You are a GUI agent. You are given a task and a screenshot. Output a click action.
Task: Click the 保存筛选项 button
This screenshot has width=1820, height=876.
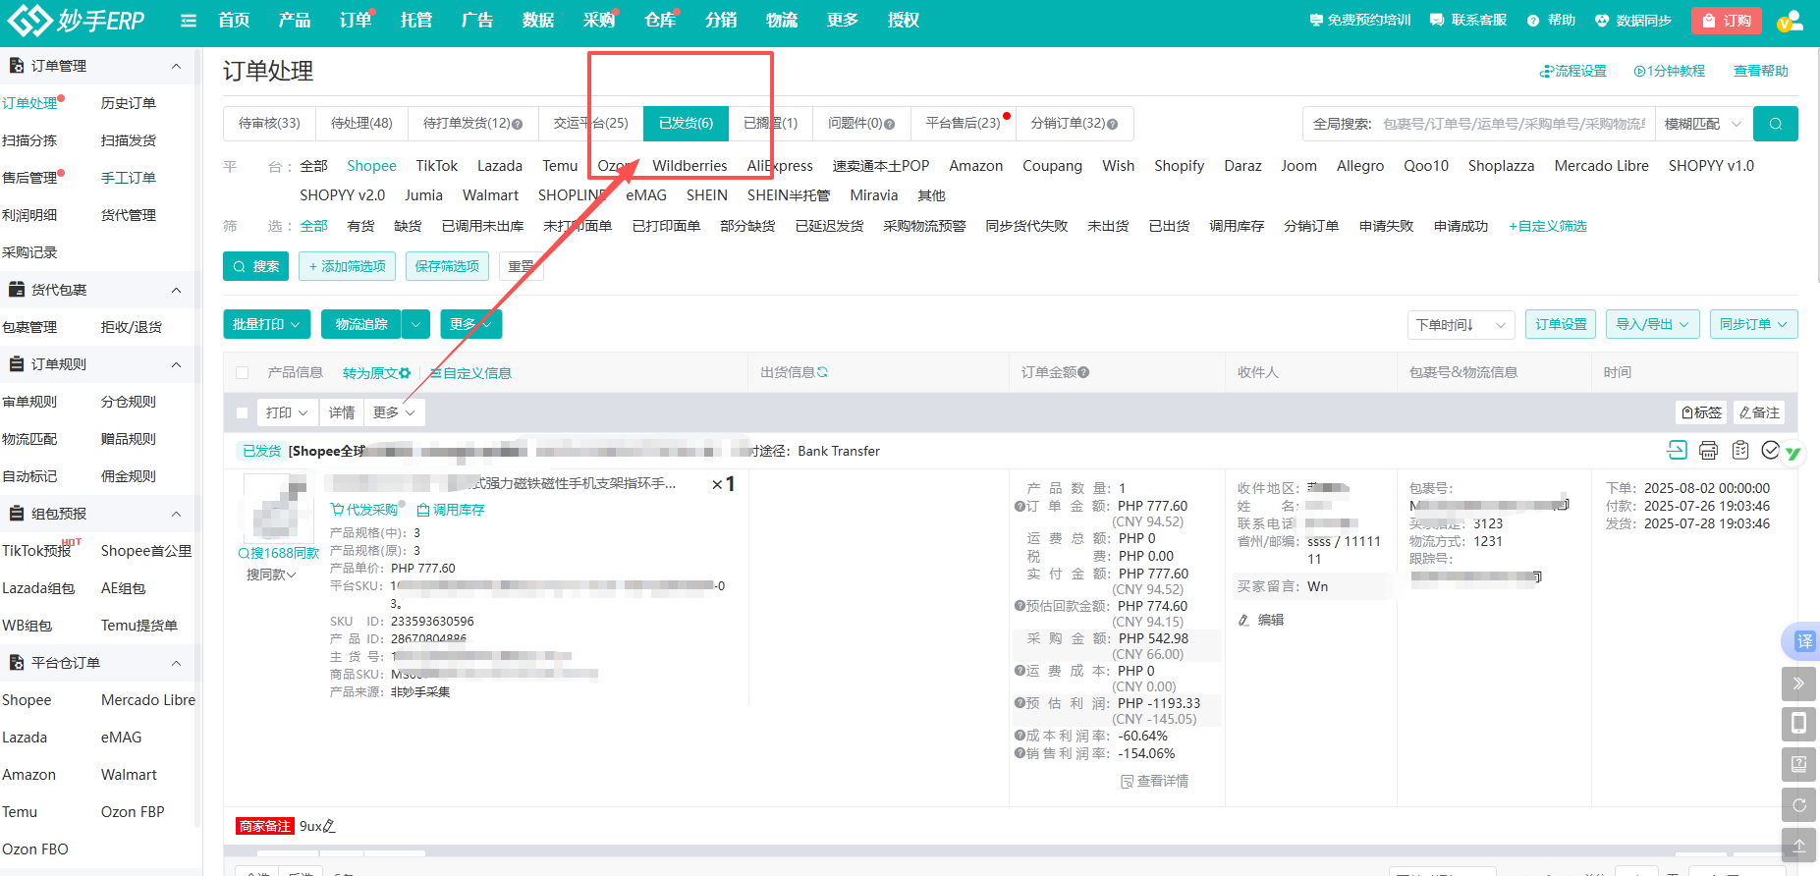pyautogui.click(x=447, y=266)
